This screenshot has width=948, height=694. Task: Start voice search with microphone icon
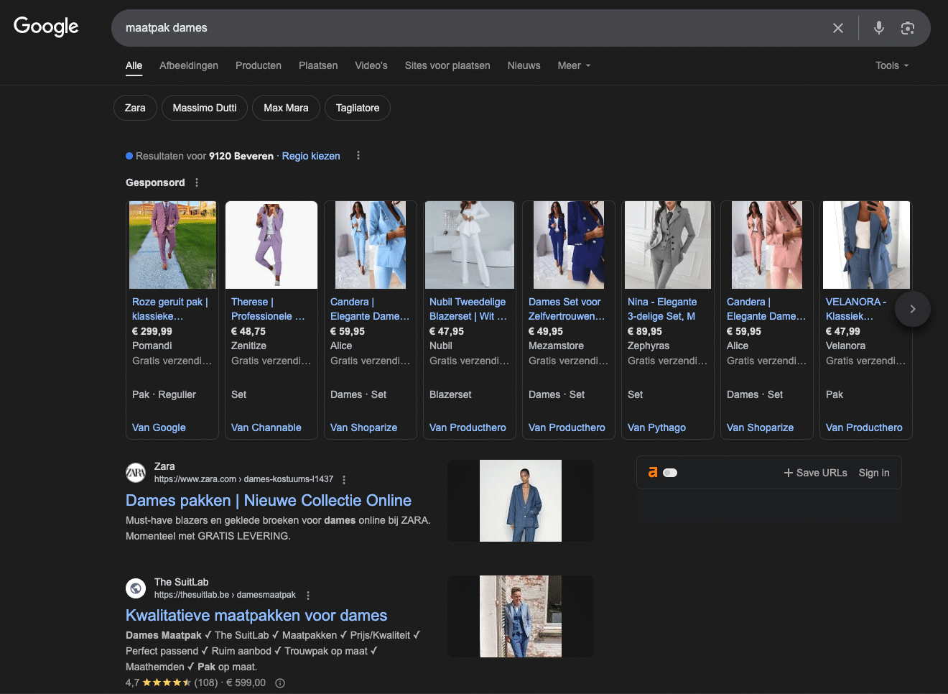tap(879, 28)
